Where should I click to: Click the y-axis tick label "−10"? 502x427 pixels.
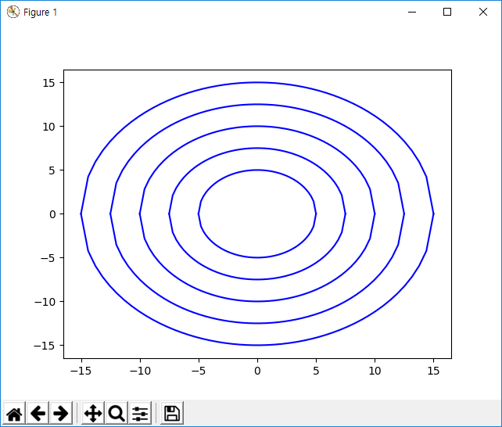coord(45,302)
